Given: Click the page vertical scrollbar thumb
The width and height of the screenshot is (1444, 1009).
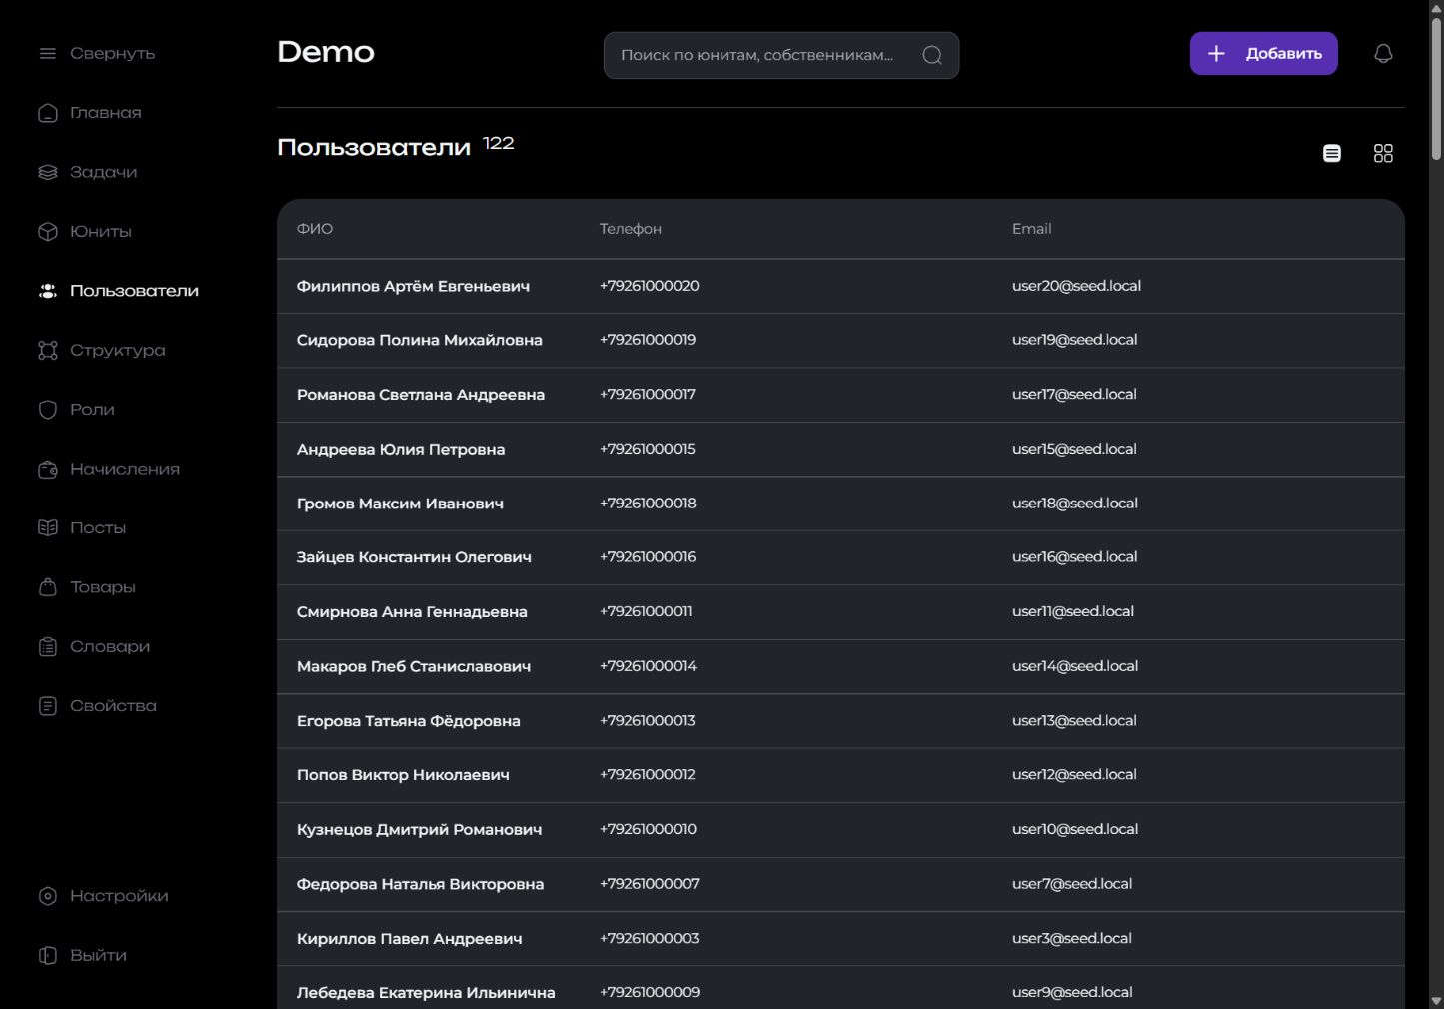Looking at the screenshot, I should tap(1436, 90).
